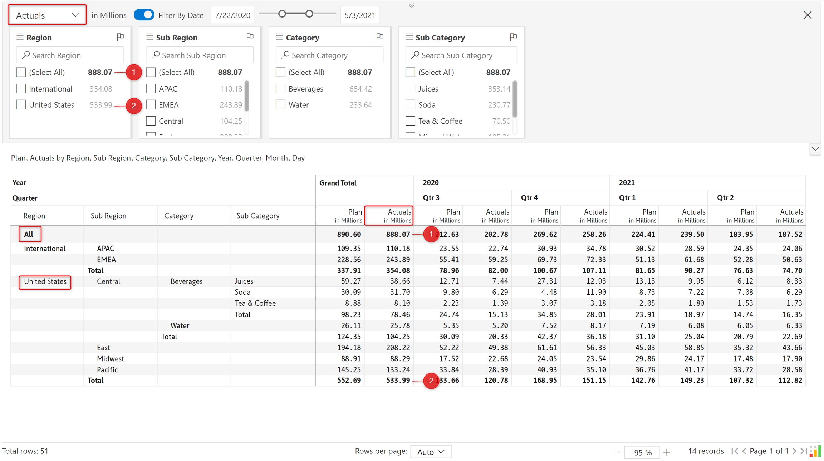Image resolution: width=824 pixels, height=461 pixels.
Task: Click the flag icon in Region panel
Action: tap(120, 37)
